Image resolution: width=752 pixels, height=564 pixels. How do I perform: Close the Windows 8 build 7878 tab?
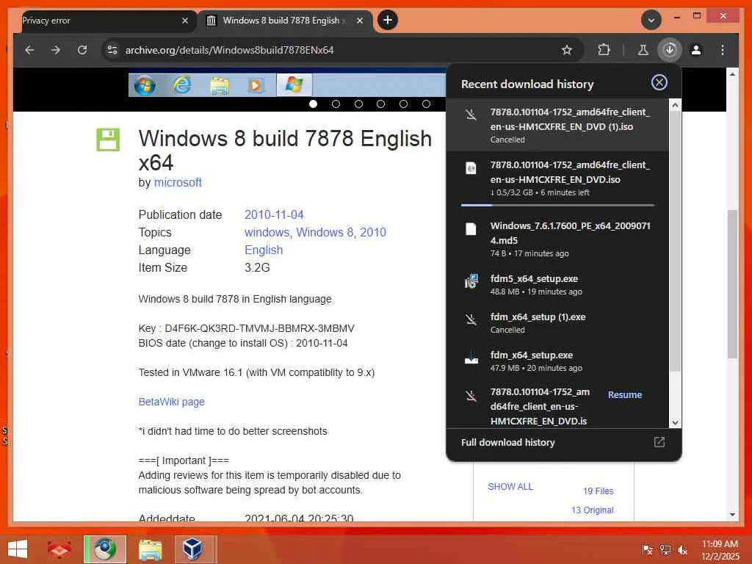(x=360, y=21)
